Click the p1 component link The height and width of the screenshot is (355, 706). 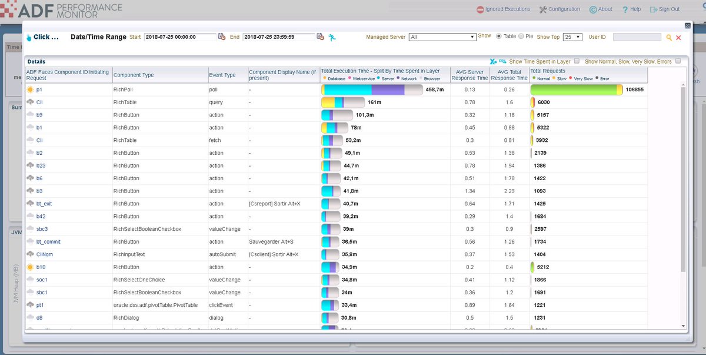(39, 89)
